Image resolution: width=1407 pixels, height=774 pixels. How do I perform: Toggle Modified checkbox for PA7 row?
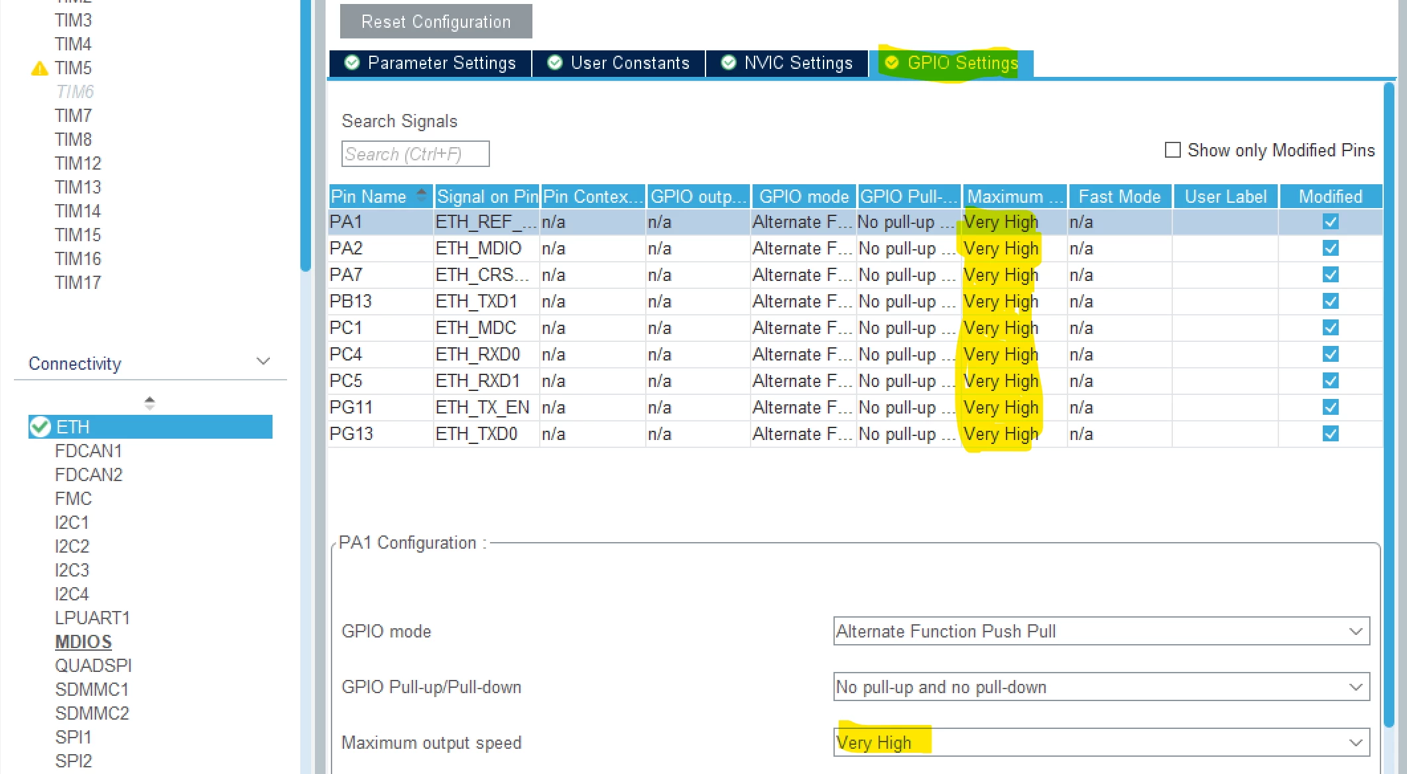tap(1330, 275)
